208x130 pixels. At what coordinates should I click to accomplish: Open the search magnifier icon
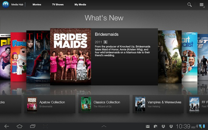(x=189, y=5)
